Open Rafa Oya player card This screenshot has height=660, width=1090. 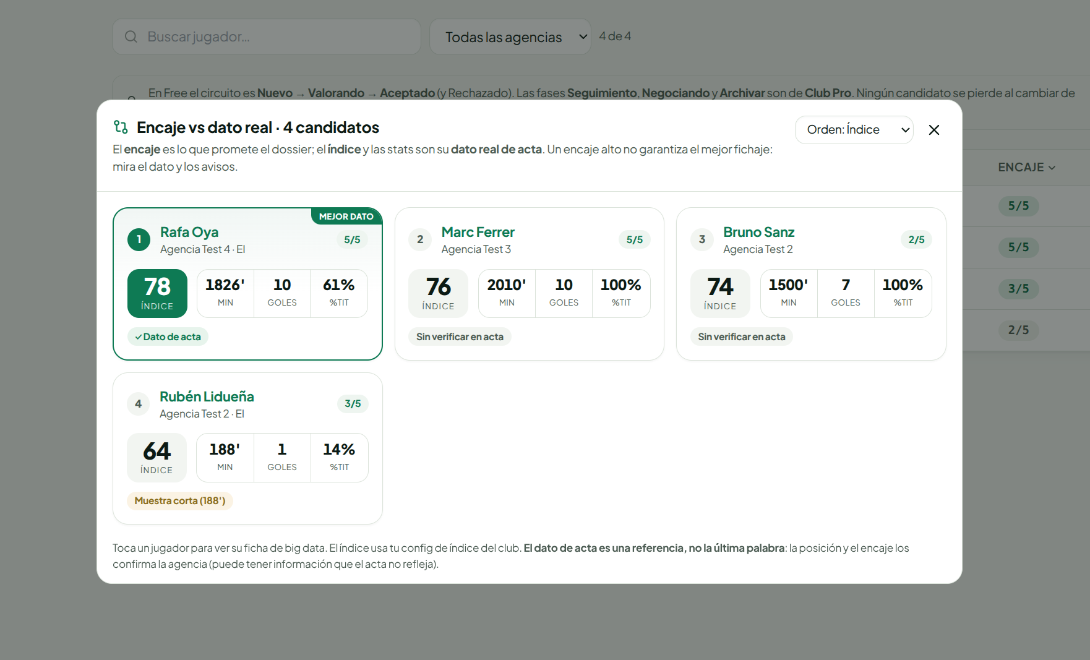coord(247,284)
